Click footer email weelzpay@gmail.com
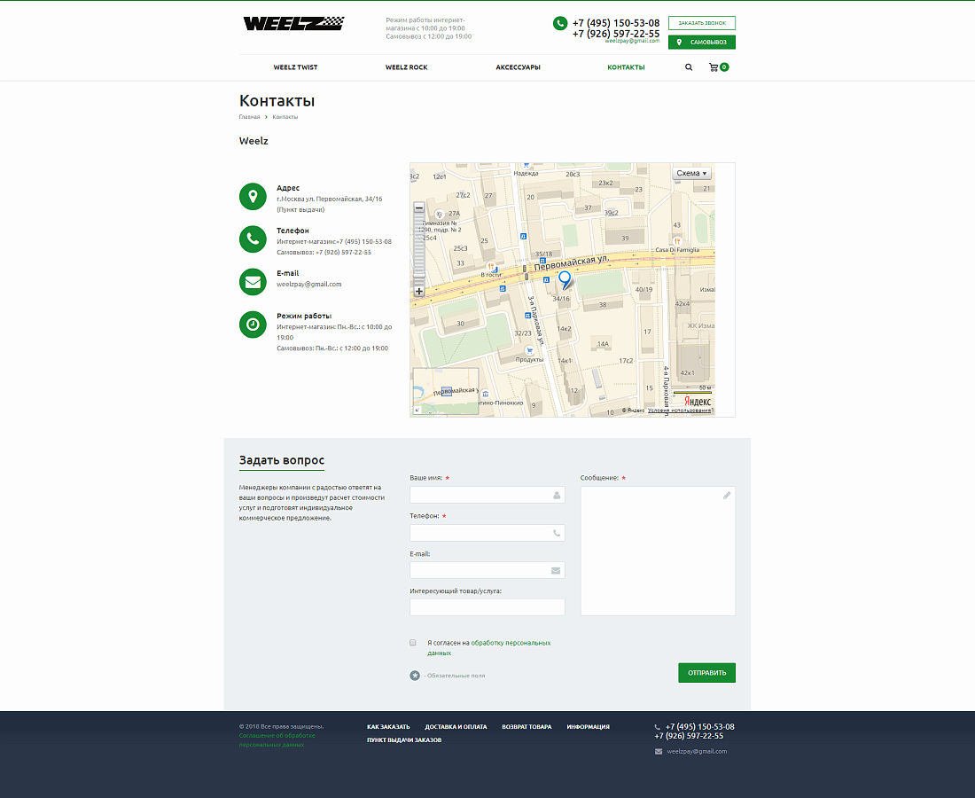This screenshot has width=975, height=798. coord(697,751)
